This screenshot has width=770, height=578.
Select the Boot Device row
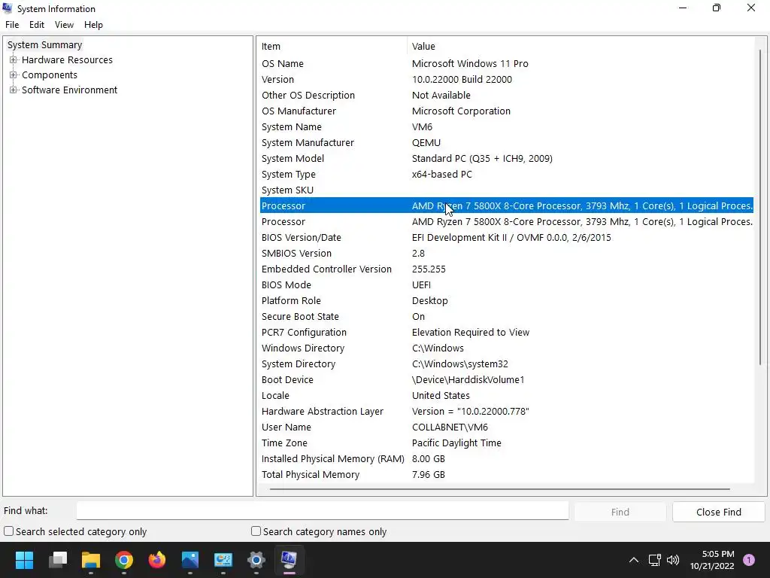[507, 379]
